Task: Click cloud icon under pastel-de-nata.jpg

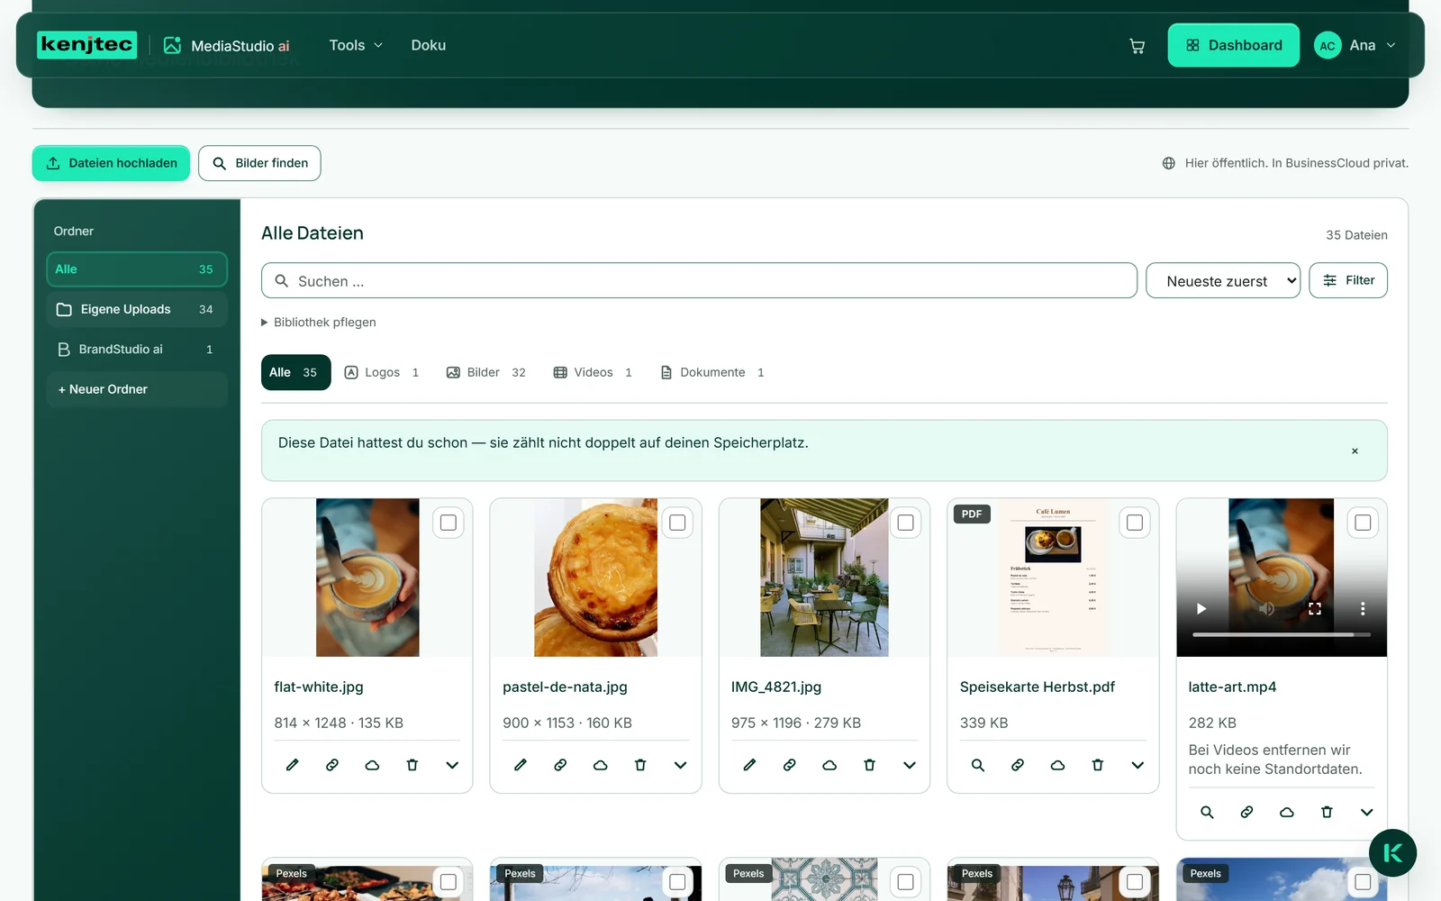Action: [x=600, y=765]
